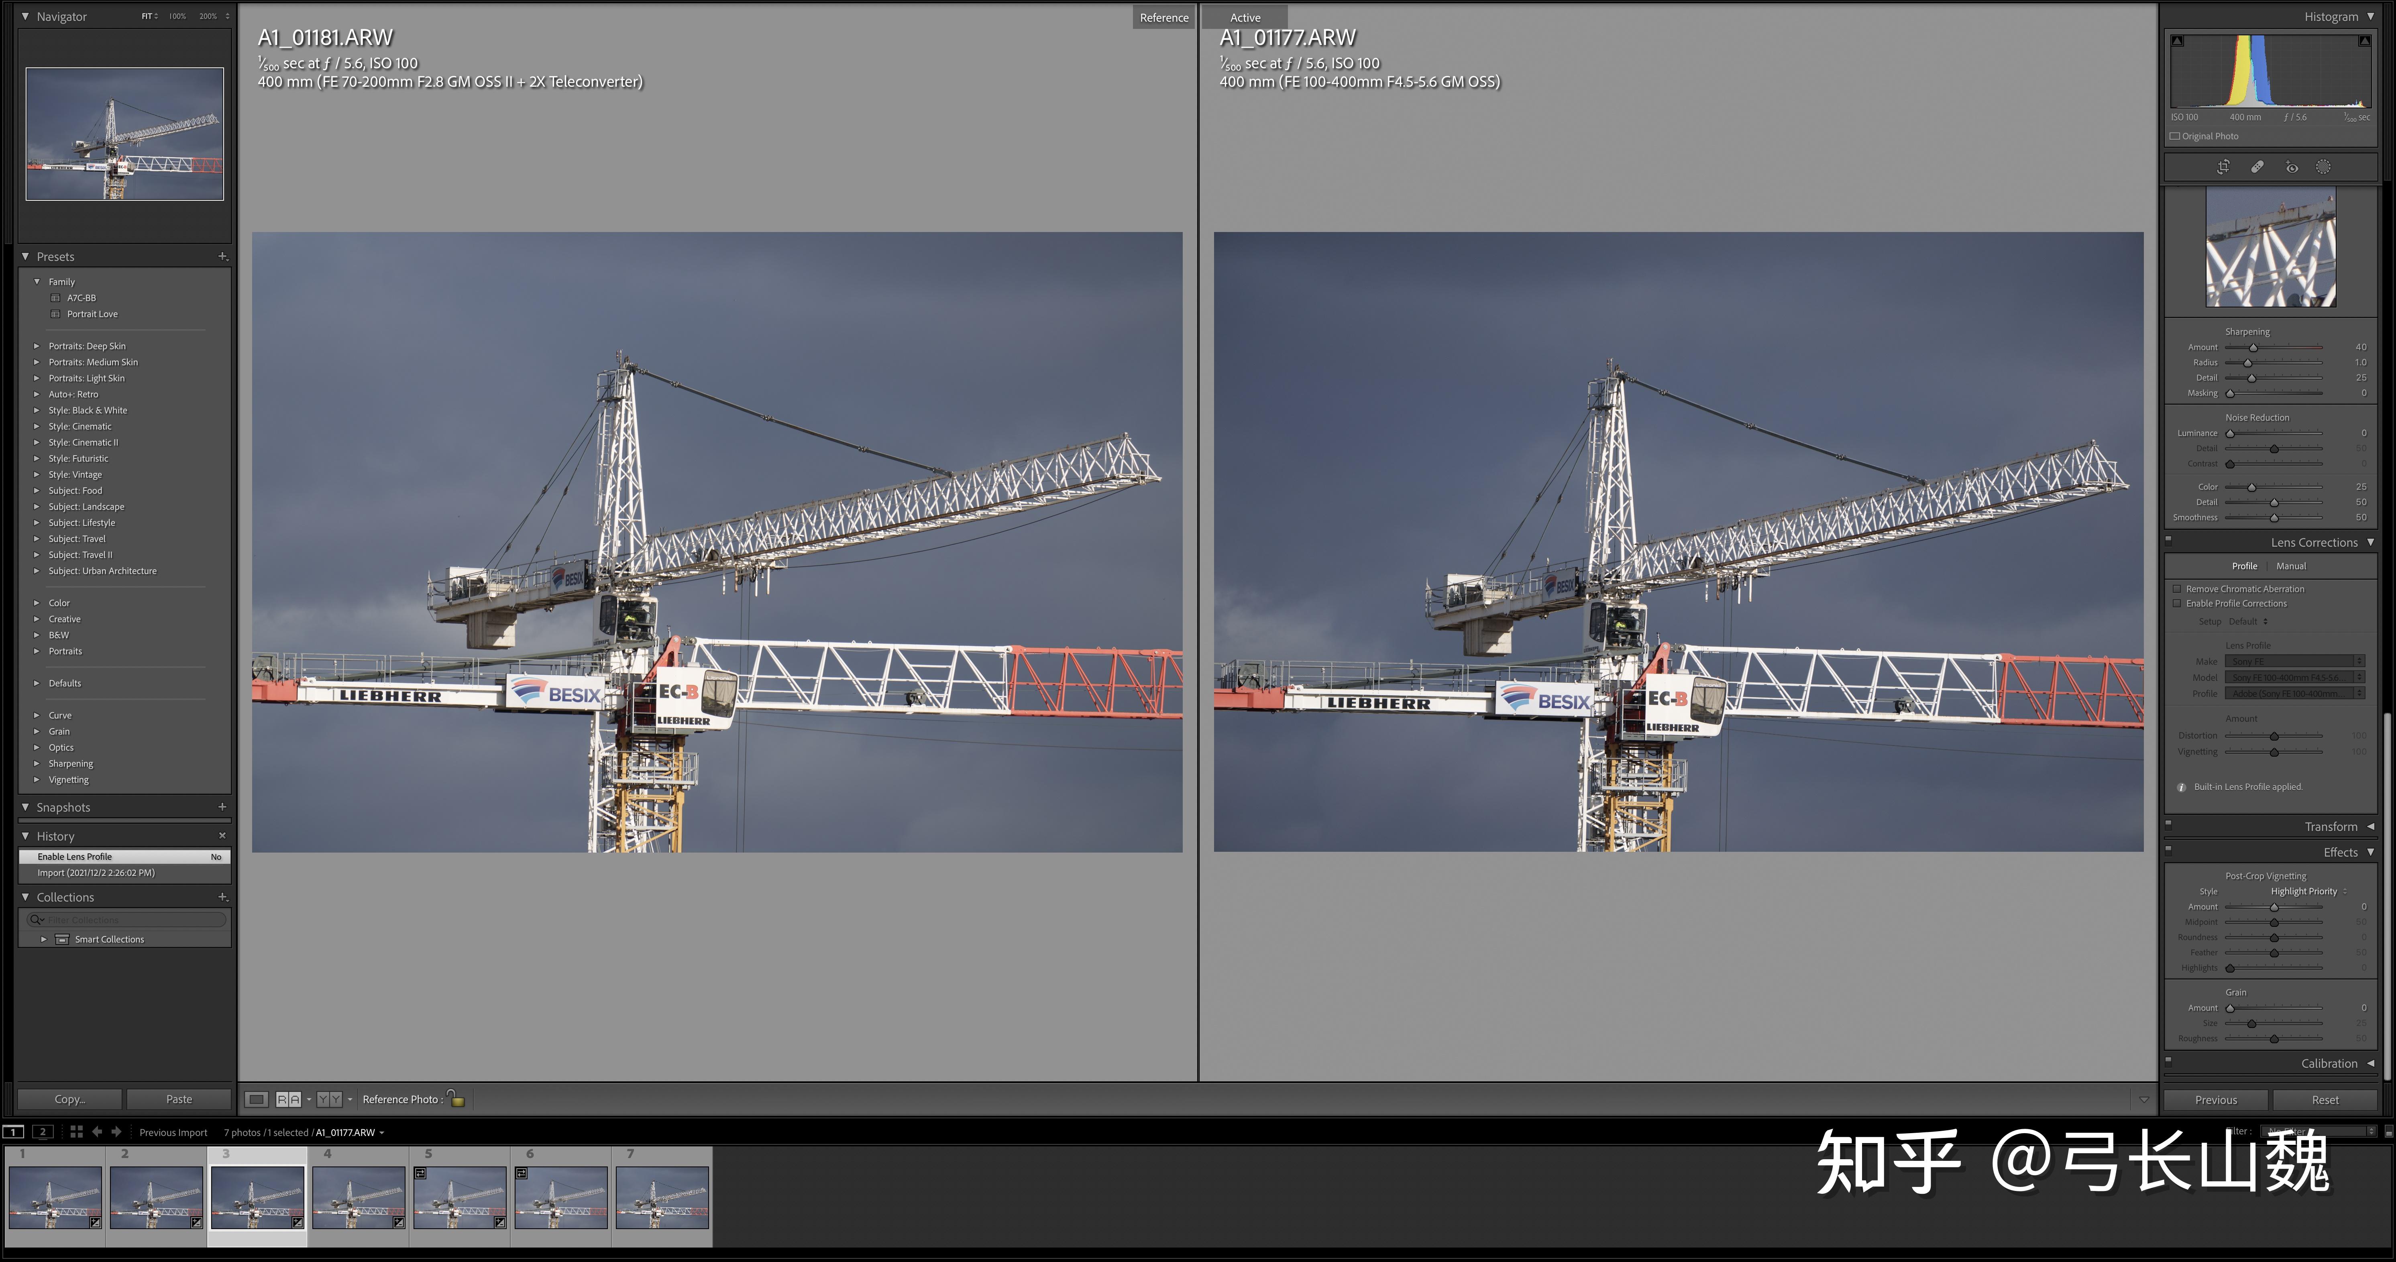
Task: Go back with the left arrow
Action: 97,1132
